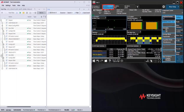Open the View menu
Image resolution: width=184 pixels, height=112 pixels.
click(19, 5)
